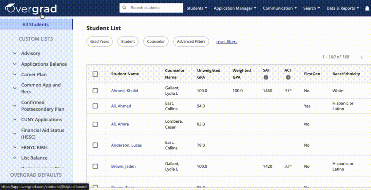Open the Data & Reports menu
Viewport: 371px width, 190px height.
[343, 8]
